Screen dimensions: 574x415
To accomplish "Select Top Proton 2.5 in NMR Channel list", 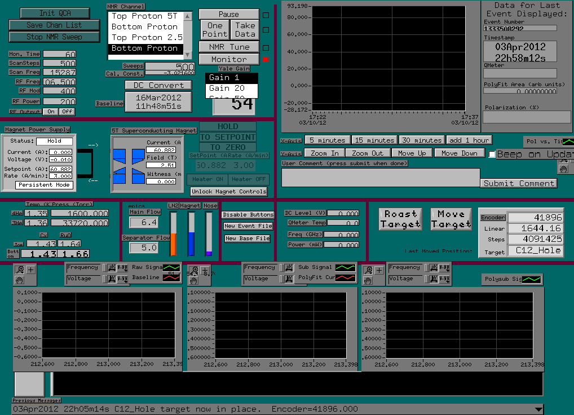I will coord(144,38).
